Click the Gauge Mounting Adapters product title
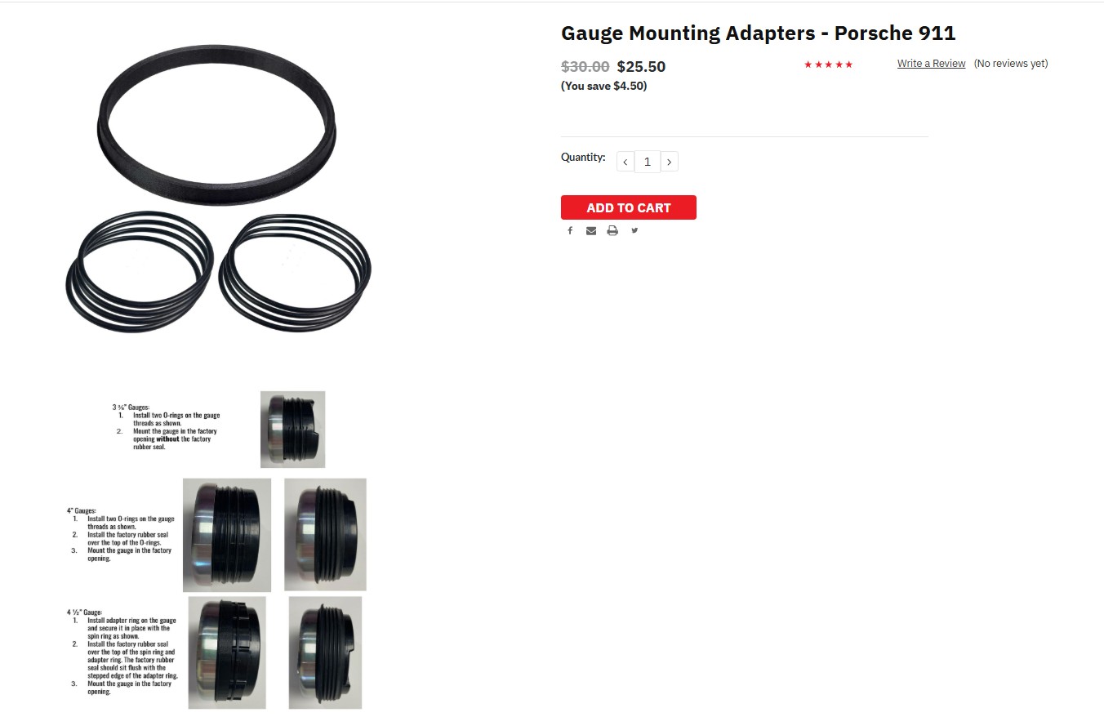This screenshot has width=1104, height=717. coord(758,33)
